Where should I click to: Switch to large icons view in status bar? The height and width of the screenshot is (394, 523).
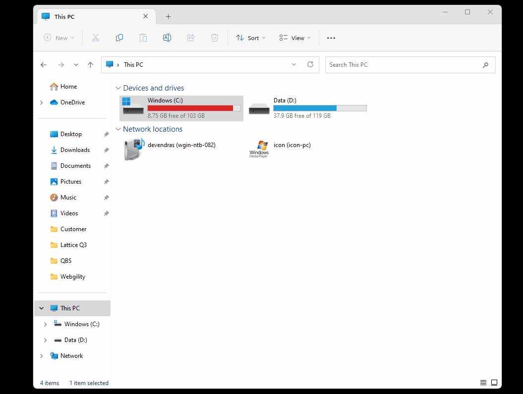tap(494, 383)
